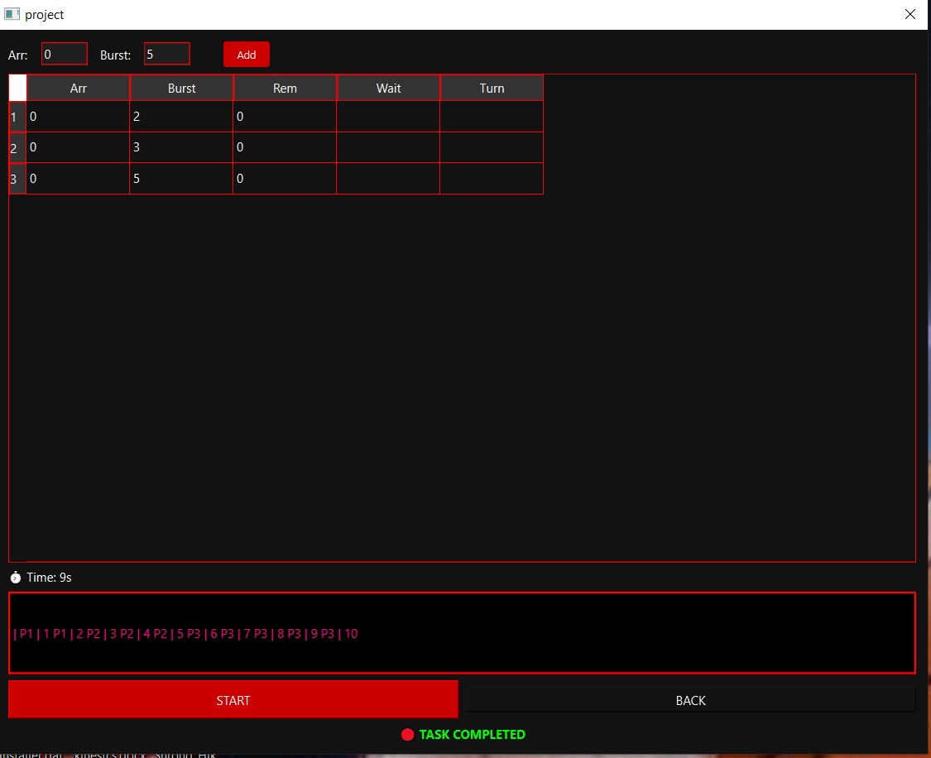Click Burst value 5 in row 3
The width and height of the screenshot is (931, 758).
click(x=181, y=178)
